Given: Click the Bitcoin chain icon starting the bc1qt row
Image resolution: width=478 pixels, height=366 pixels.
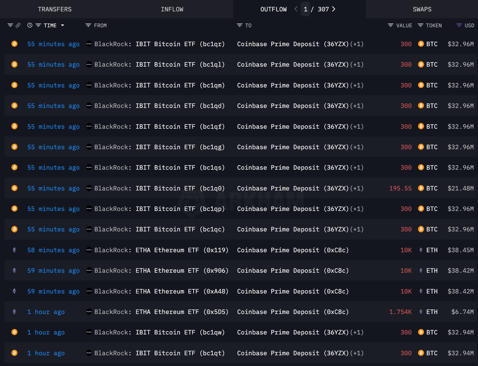Looking at the screenshot, I should (x=14, y=353).
